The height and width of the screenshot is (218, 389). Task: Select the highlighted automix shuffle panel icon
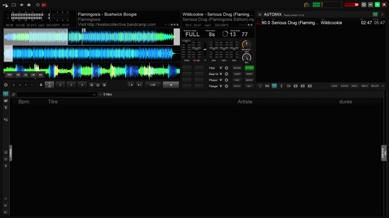[274, 86]
